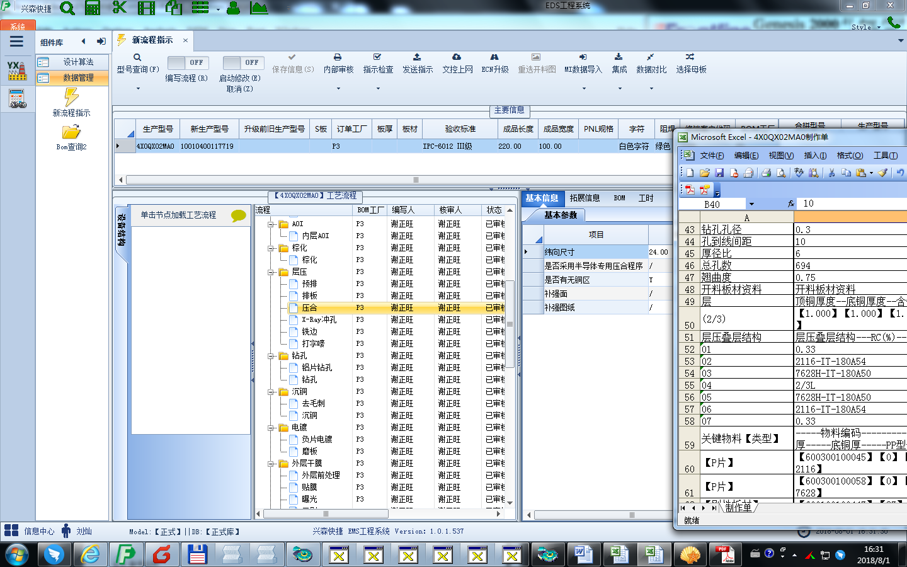Open Excel 插入(I) menu
Screen dimensions: 907x567
pos(815,156)
